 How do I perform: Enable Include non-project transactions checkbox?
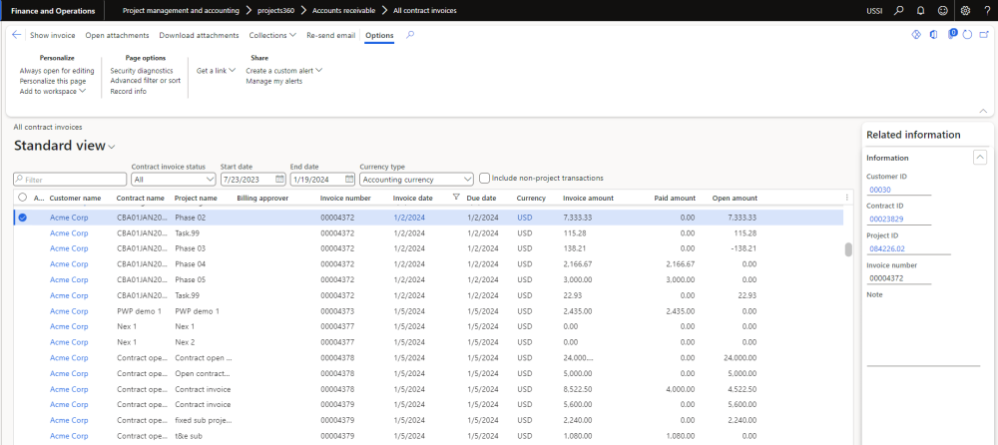[x=484, y=179]
